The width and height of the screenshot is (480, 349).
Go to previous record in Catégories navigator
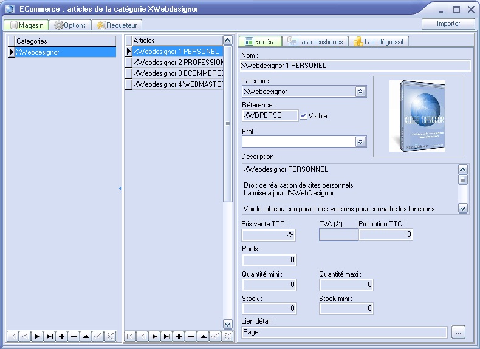[x=25, y=336]
